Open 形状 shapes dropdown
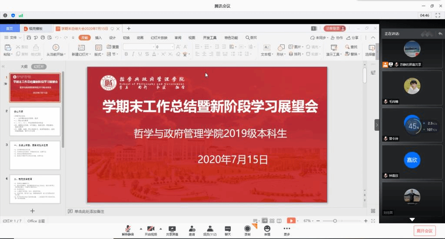Image resolution: width=445 pixels, height=239 pixels. pyautogui.click(x=281, y=50)
